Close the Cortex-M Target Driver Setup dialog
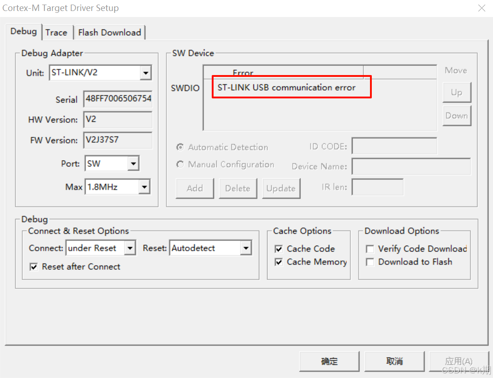The image size is (493, 378). (482, 8)
